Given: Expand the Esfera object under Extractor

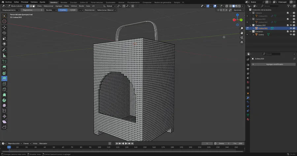Looking at the screenshot, I should (253, 35).
